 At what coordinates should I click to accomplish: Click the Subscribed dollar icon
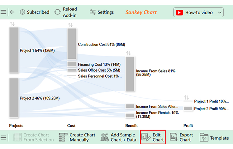23,12
